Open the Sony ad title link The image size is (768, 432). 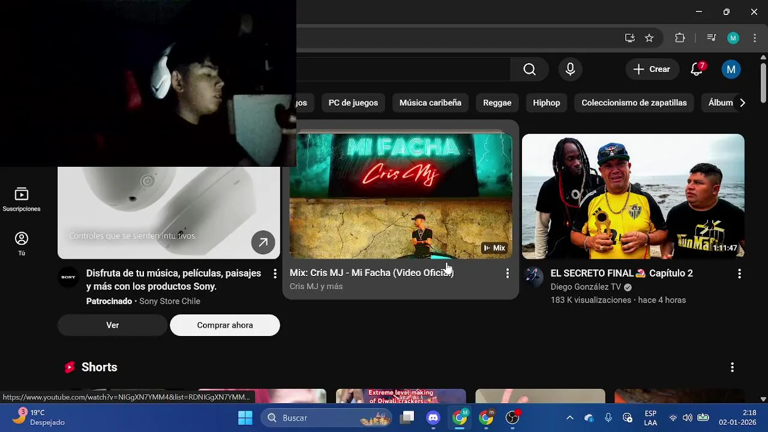point(174,280)
